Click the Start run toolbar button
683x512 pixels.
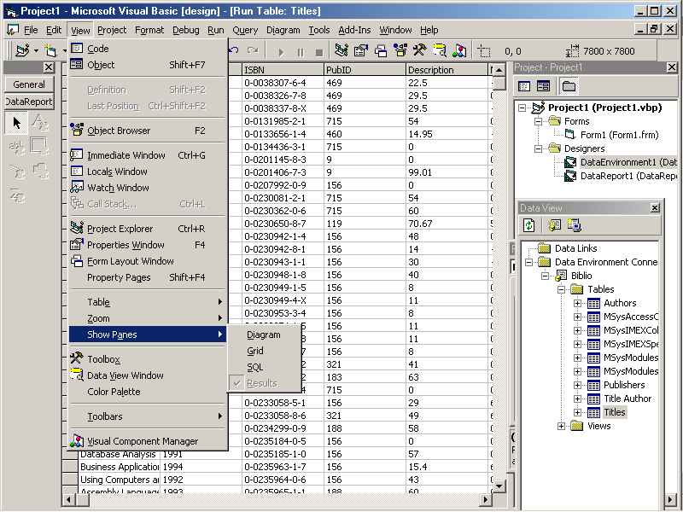pyautogui.click(x=281, y=52)
